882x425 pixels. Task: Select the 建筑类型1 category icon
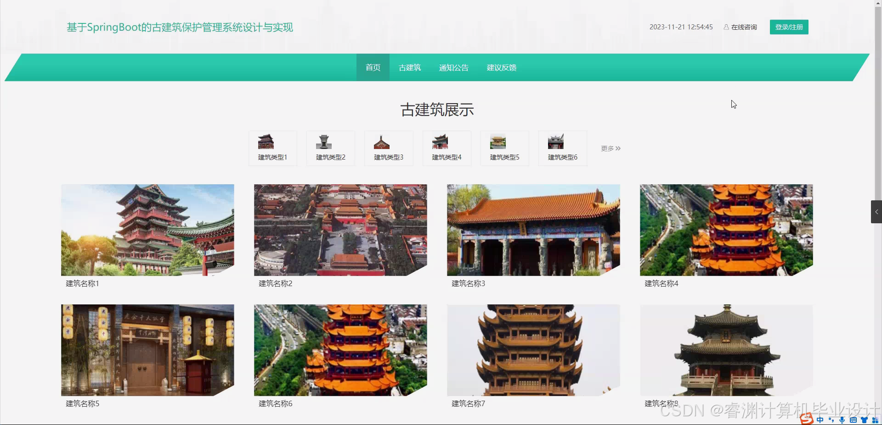click(266, 142)
